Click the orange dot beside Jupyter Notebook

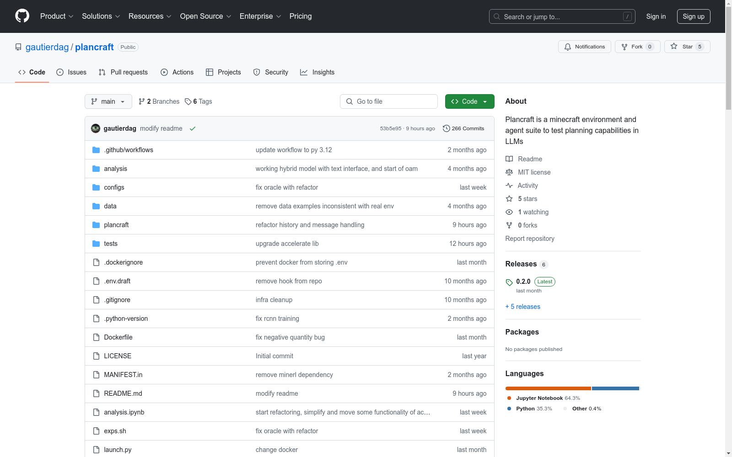pyautogui.click(x=509, y=398)
